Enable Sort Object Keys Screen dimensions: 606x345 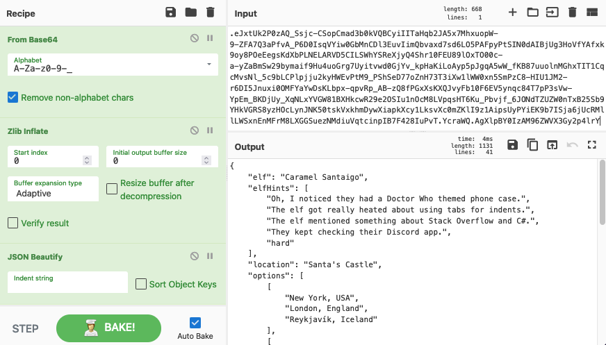click(141, 284)
